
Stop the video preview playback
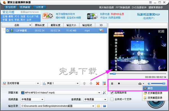(119, 83)
